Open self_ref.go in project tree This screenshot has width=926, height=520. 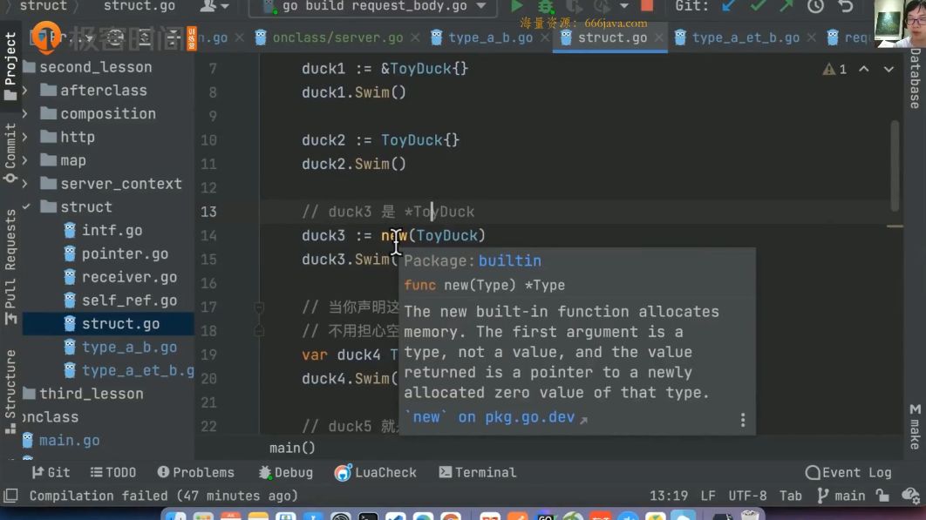tap(129, 301)
